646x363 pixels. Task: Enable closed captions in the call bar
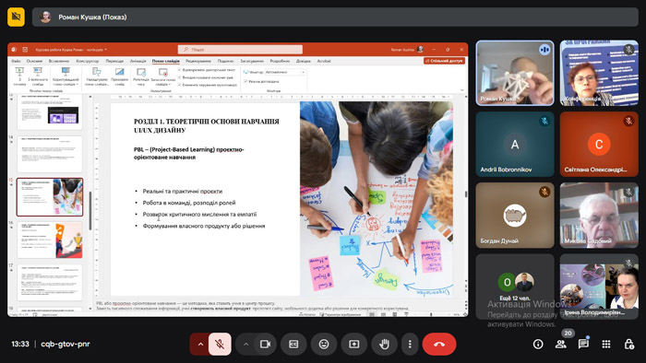click(293, 344)
